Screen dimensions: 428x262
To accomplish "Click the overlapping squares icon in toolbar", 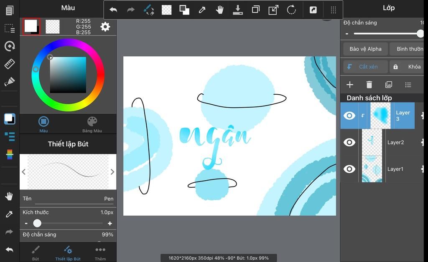I will 184,10.
